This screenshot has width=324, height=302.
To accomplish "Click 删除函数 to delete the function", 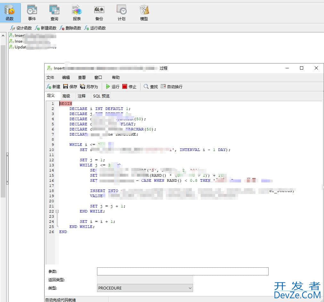I will tap(70, 28).
